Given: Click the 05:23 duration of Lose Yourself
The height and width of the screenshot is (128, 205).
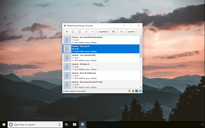Looking at the screenshot, I should (77, 58).
